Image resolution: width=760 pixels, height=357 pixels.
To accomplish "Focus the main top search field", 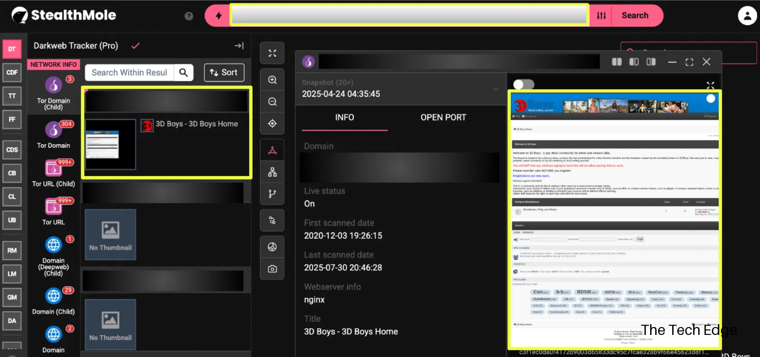I will 409,16.
